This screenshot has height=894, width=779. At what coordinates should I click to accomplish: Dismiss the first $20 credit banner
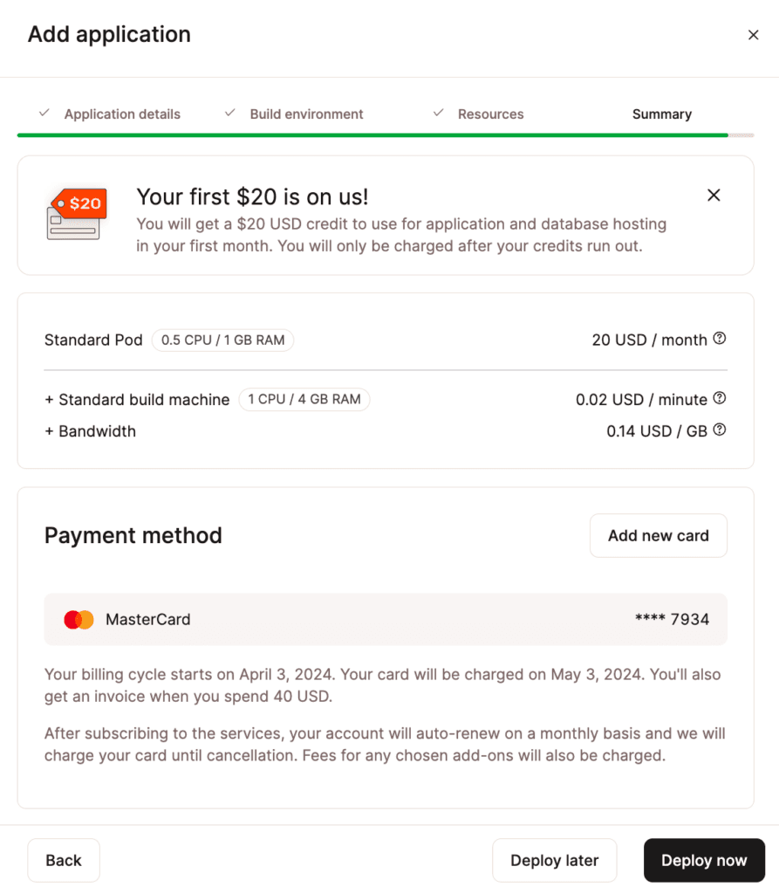714,196
